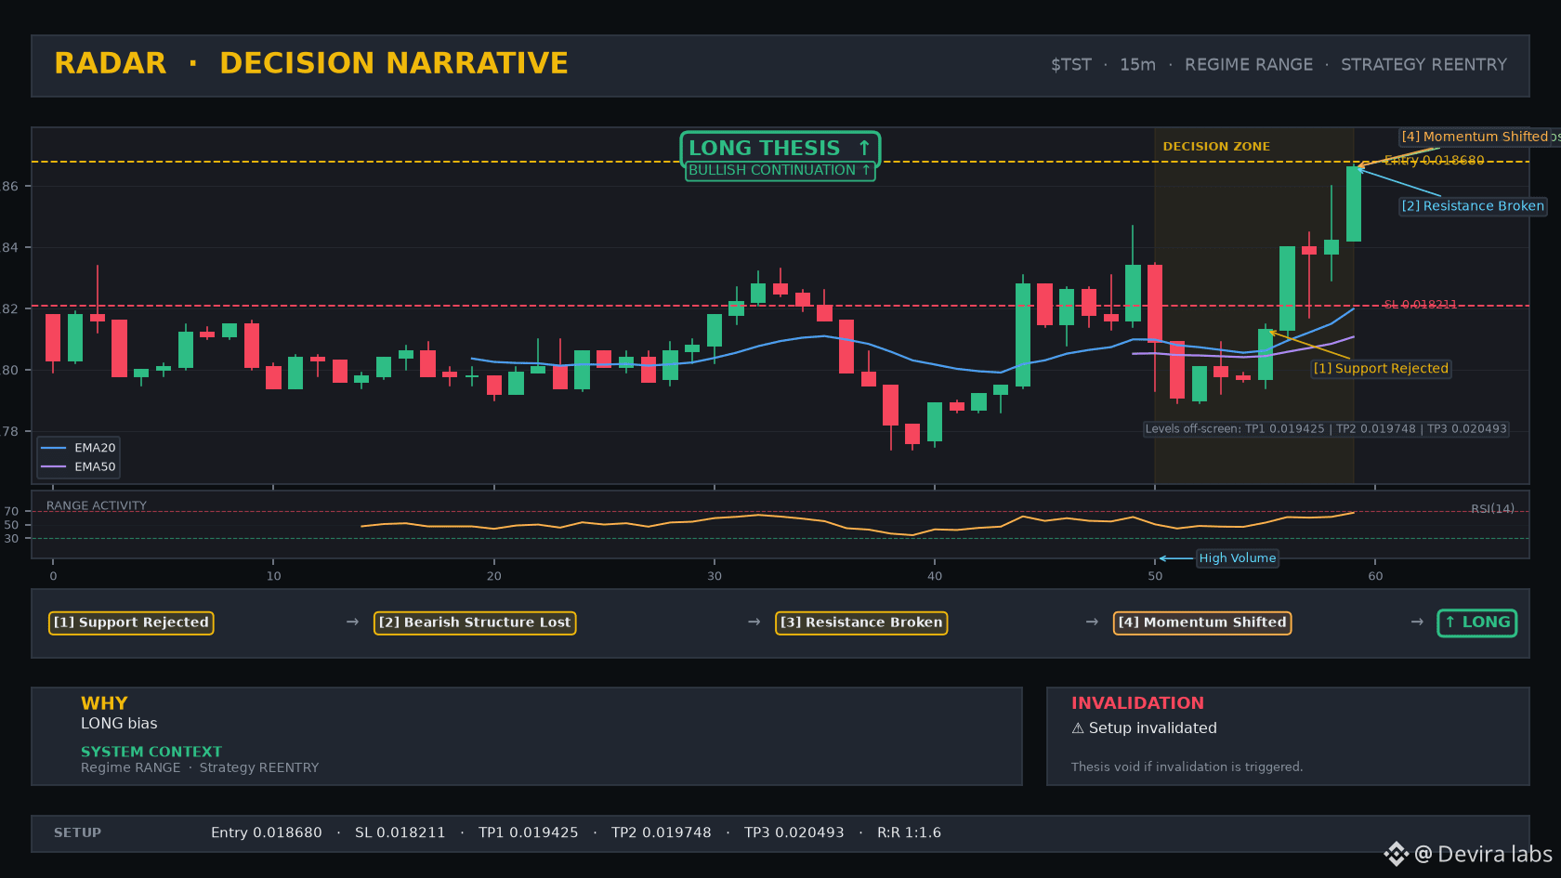Image resolution: width=1561 pixels, height=878 pixels.
Task: Select the [2] Bearish Structure Lost step
Action: (x=475, y=622)
